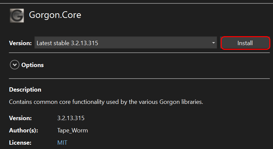Viewport: 273px width, 149px height.
Task: Click the word 'Gorgon libraries' in the description
Action: [181, 102]
